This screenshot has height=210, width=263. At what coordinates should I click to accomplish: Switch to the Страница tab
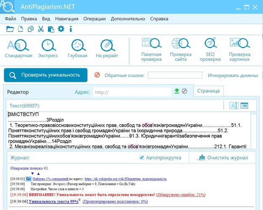[x=208, y=91]
